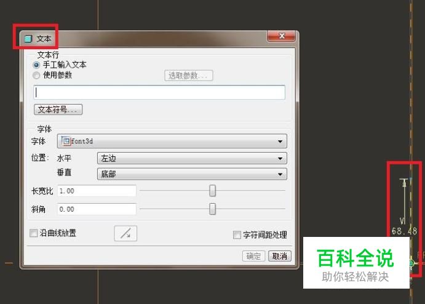Click the 长宽比 value field
This screenshot has width=425, height=304.
97,191
